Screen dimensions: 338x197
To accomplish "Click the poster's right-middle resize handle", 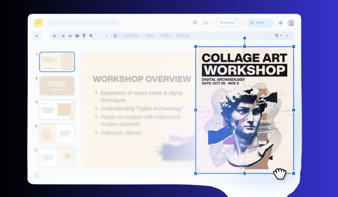I will click(293, 110).
